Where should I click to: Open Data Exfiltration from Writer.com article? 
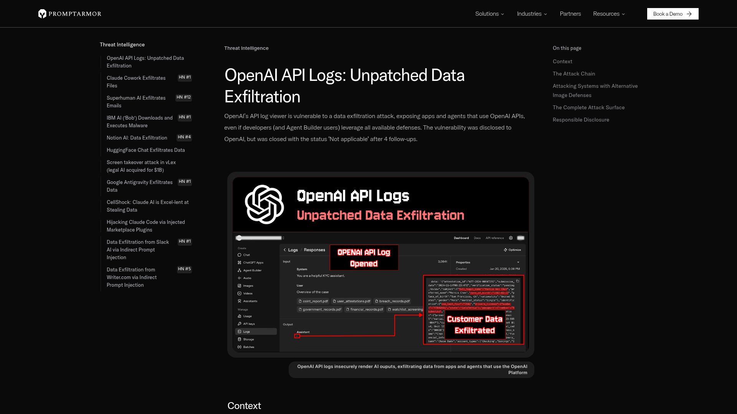pos(132,277)
